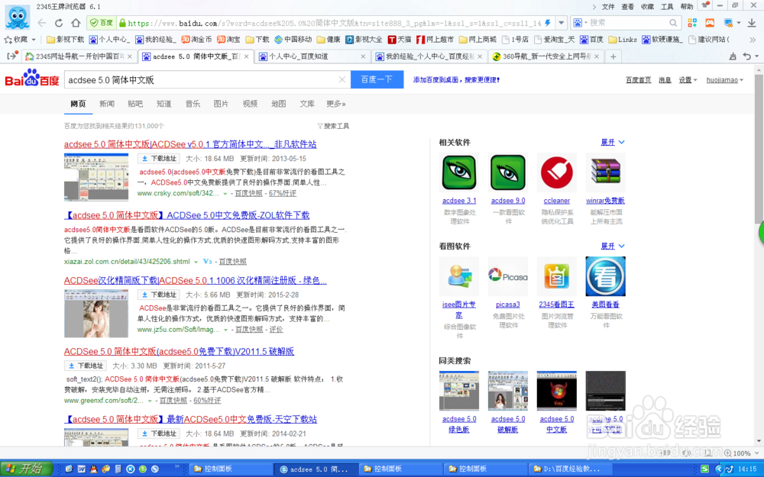The width and height of the screenshot is (764, 477).
Task: Open the V2011.5 破解版 result link
Action: click(x=179, y=351)
